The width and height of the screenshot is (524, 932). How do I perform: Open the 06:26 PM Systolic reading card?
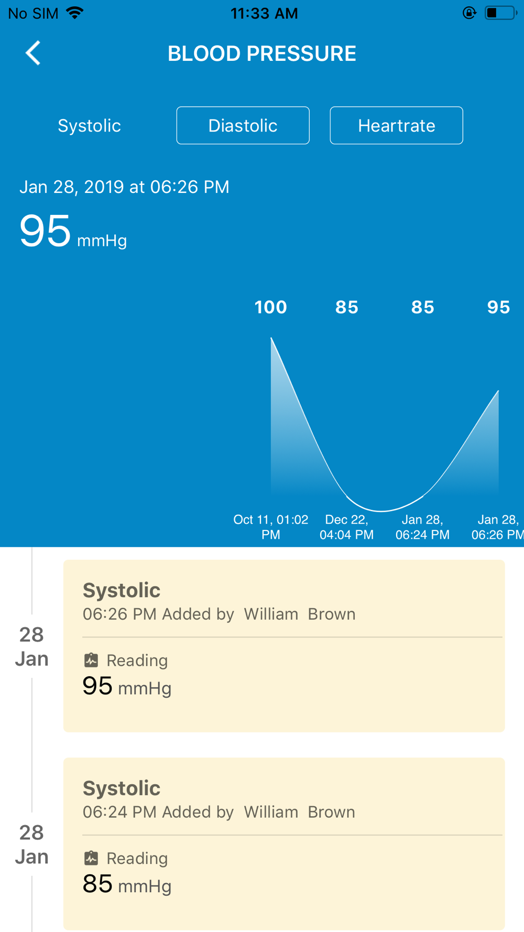click(284, 646)
